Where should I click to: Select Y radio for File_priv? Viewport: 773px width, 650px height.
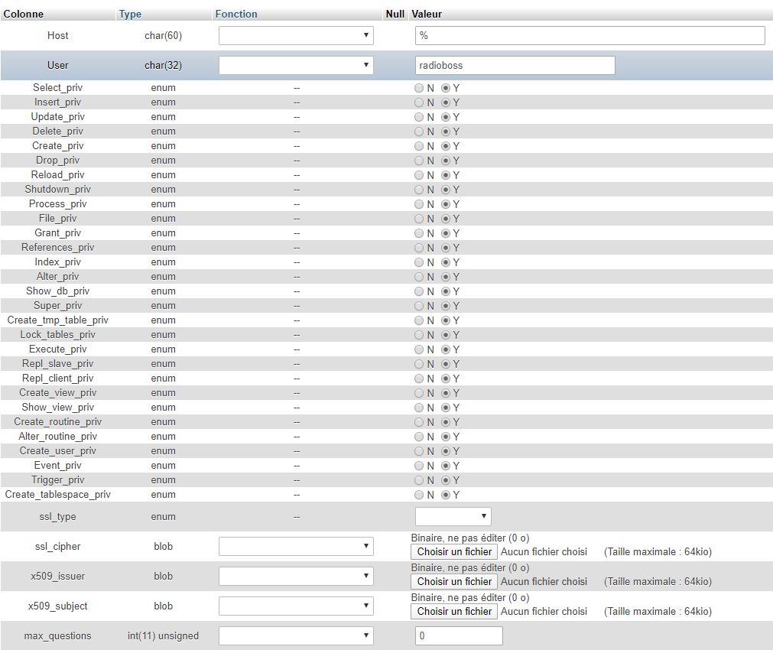click(x=446, y=219)
